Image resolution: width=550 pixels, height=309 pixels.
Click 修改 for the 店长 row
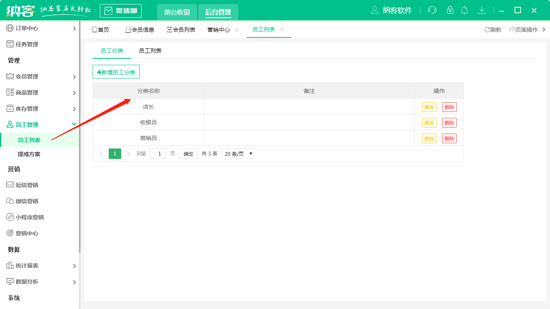click(x=429, y=107)
